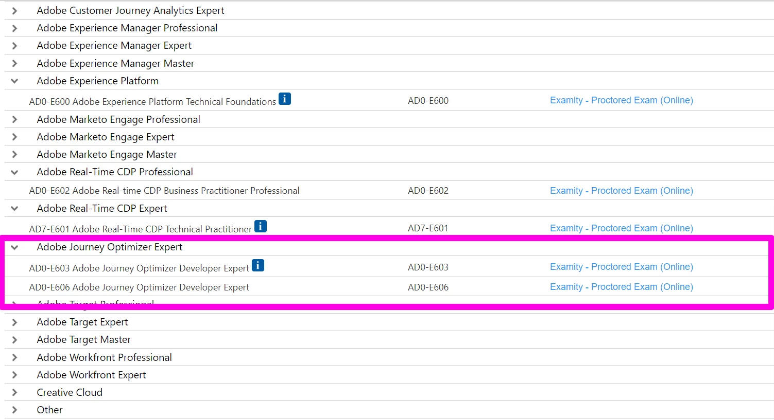Expand Adobe Experience Manager Master section

pyautogui.click(x=14, y=63)
